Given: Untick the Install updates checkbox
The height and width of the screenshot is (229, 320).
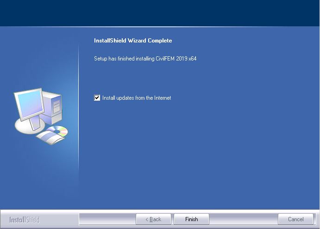Looking at the screenshot, I should point(97,98).
